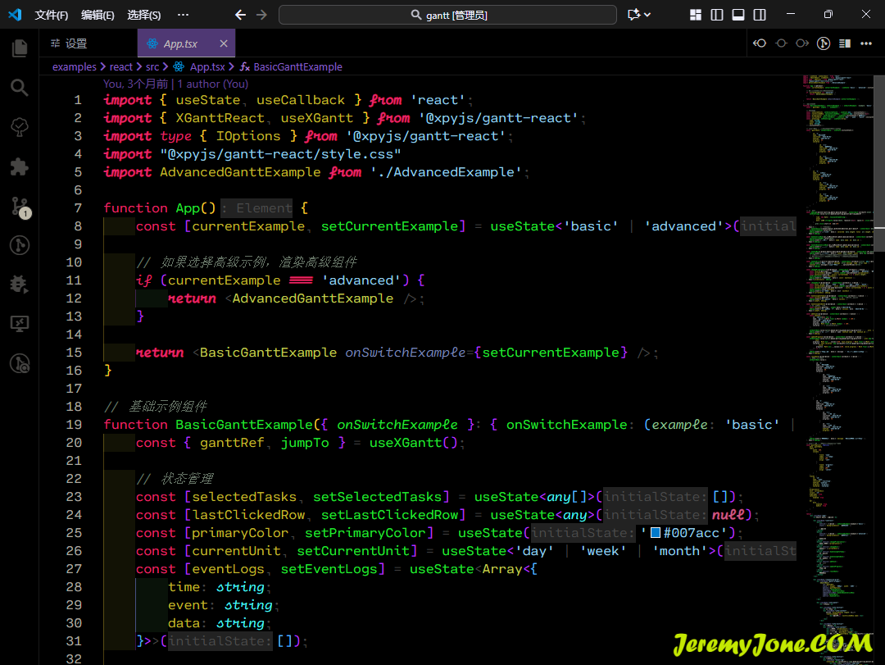
Task: Toggle the primary side bar visibility
Action: (717, 15)
